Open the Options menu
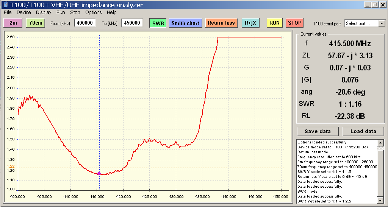The image size is (388, 207). click(93, 12)
